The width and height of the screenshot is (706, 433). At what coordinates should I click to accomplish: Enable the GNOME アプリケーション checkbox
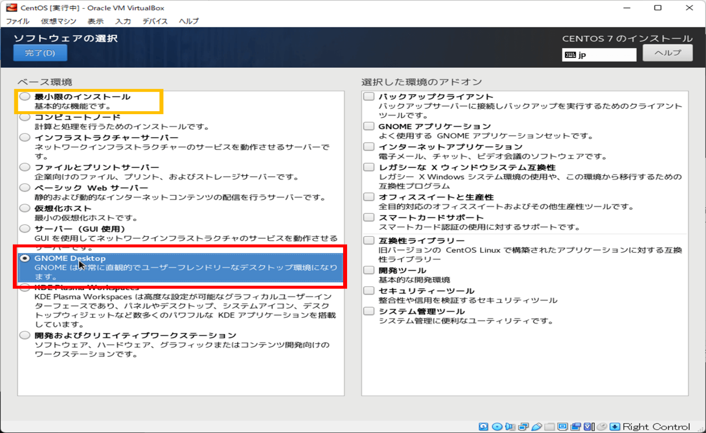(x=369, y=126)
